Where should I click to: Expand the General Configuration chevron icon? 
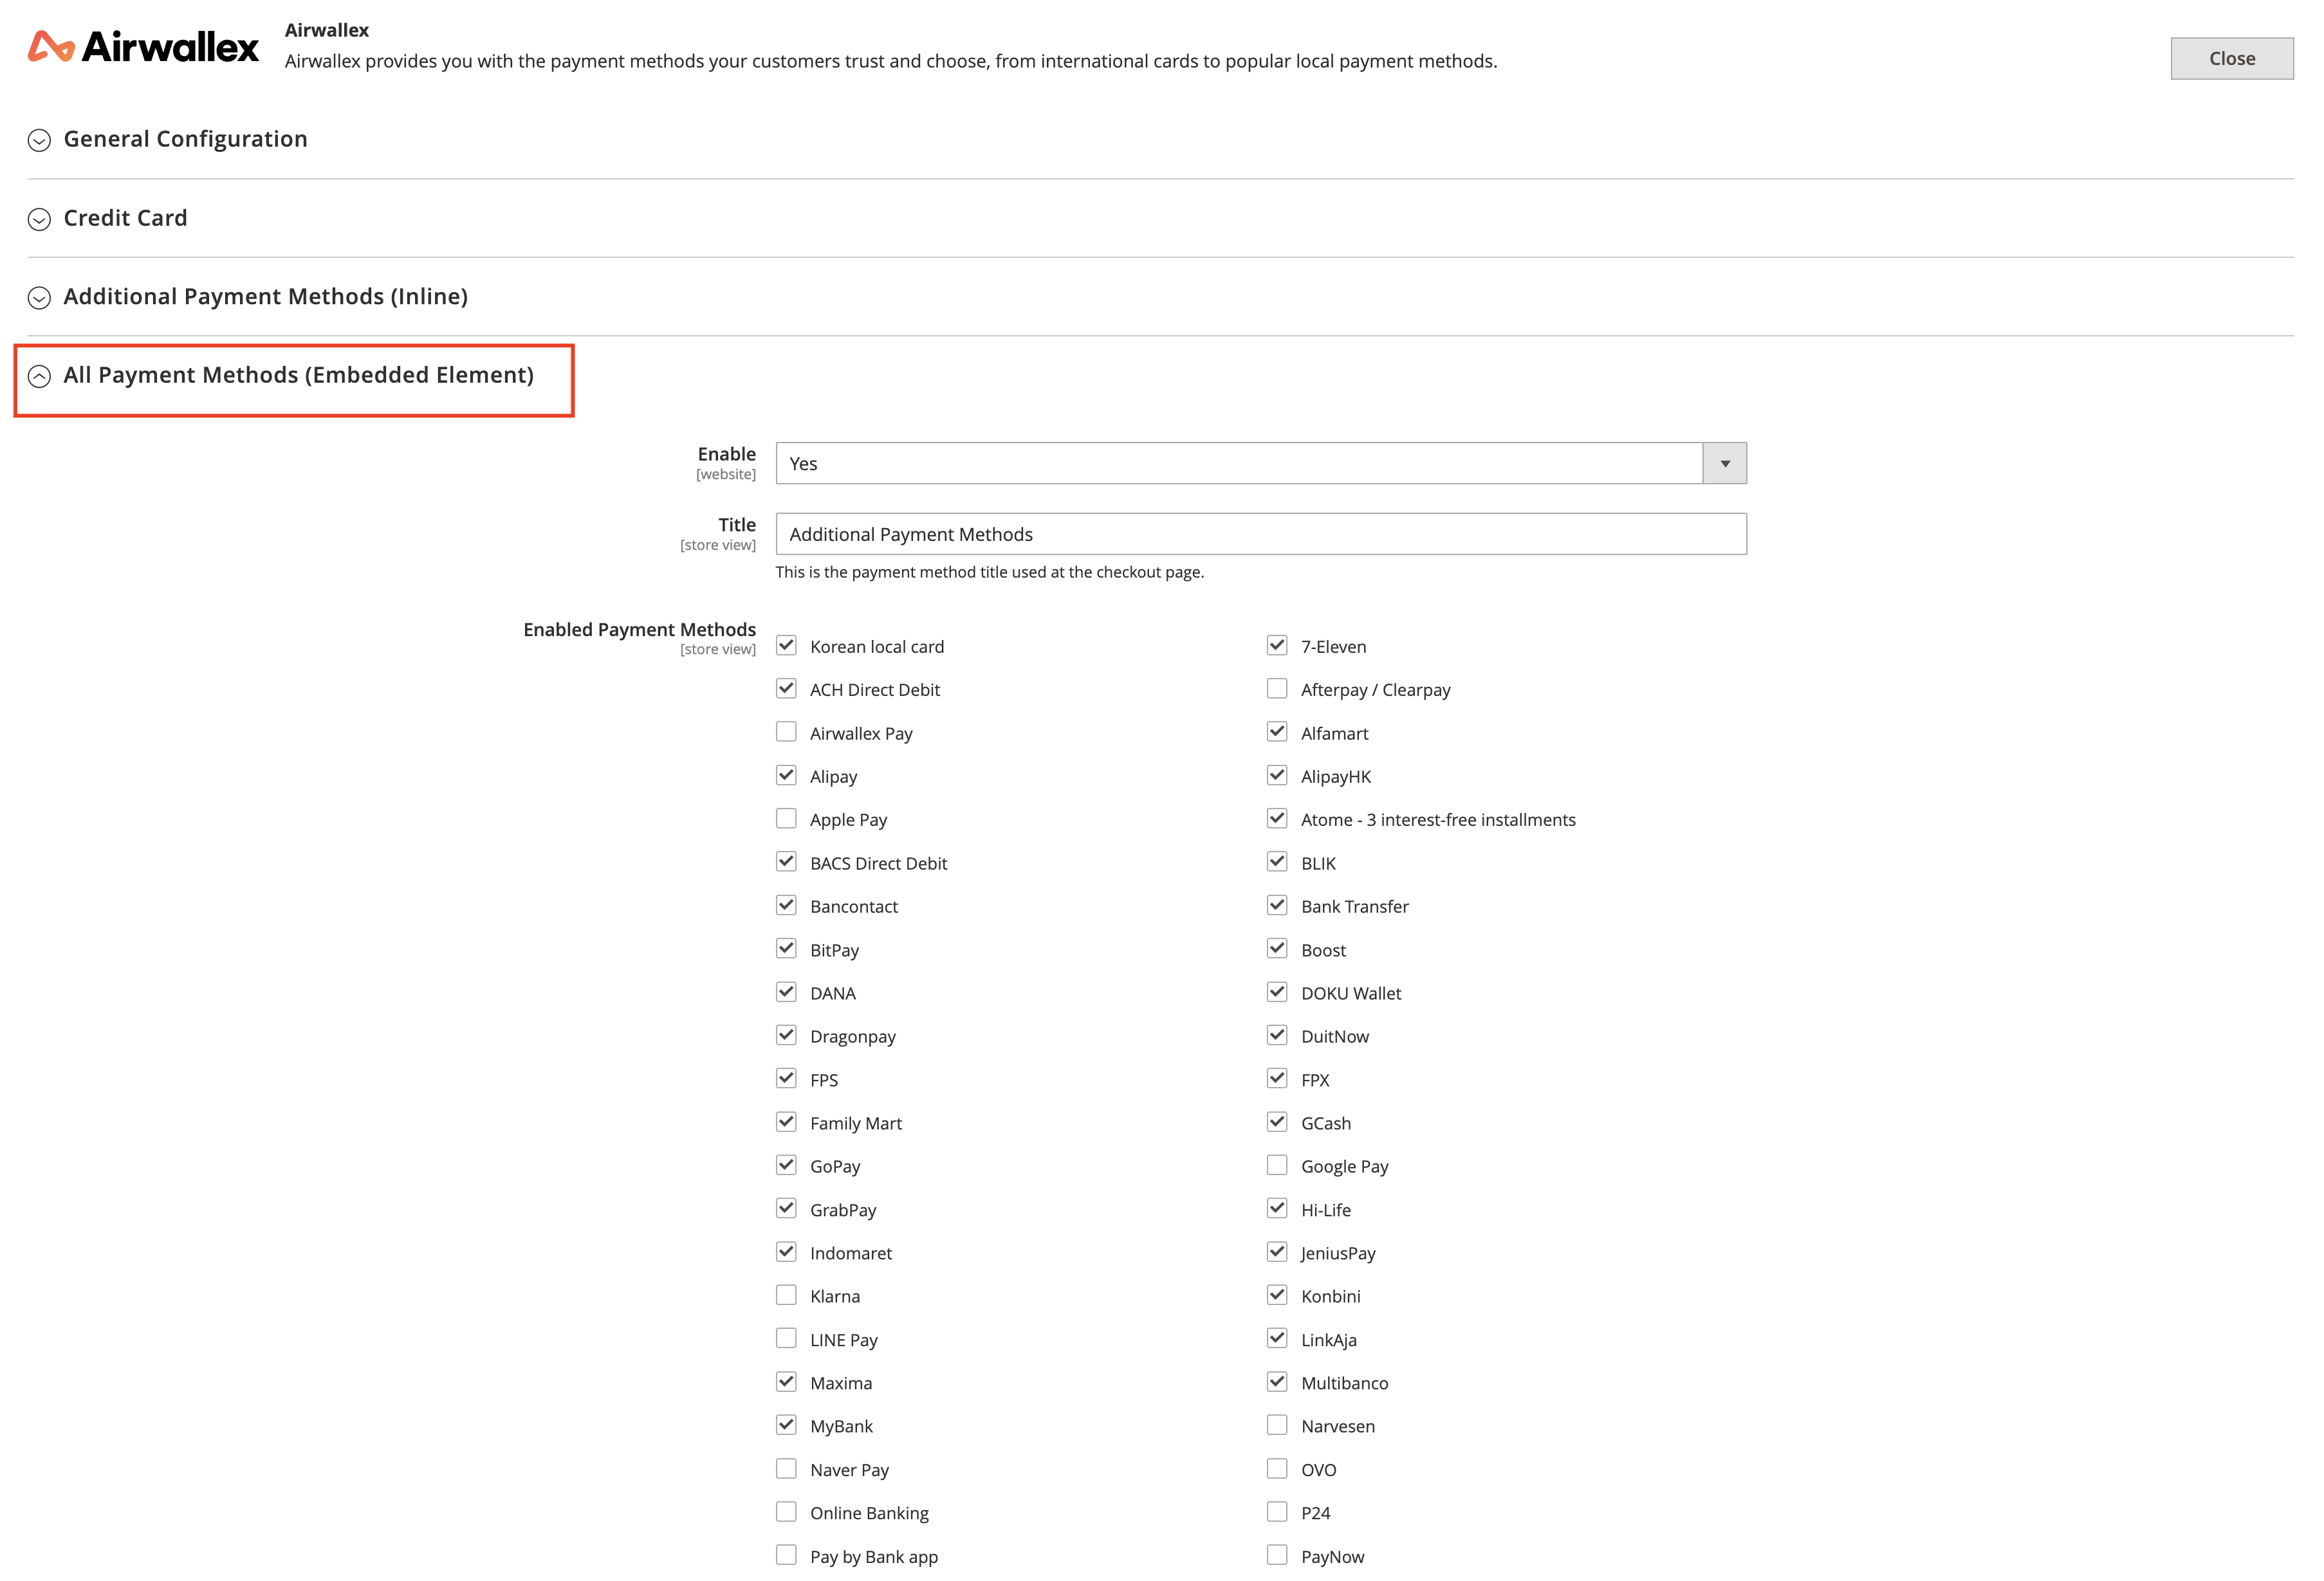[x=39, y=140]
